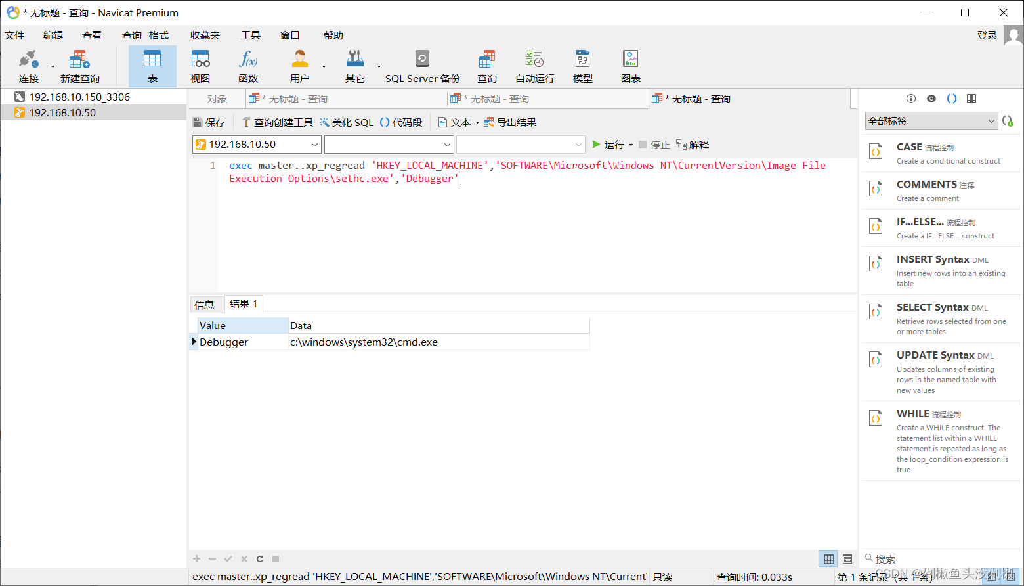Click the c:\windows\system32\cmd.exe data cell
The height and width of the screenshot is (586, 1024).
pyautogui.click(x=438, y=342)
